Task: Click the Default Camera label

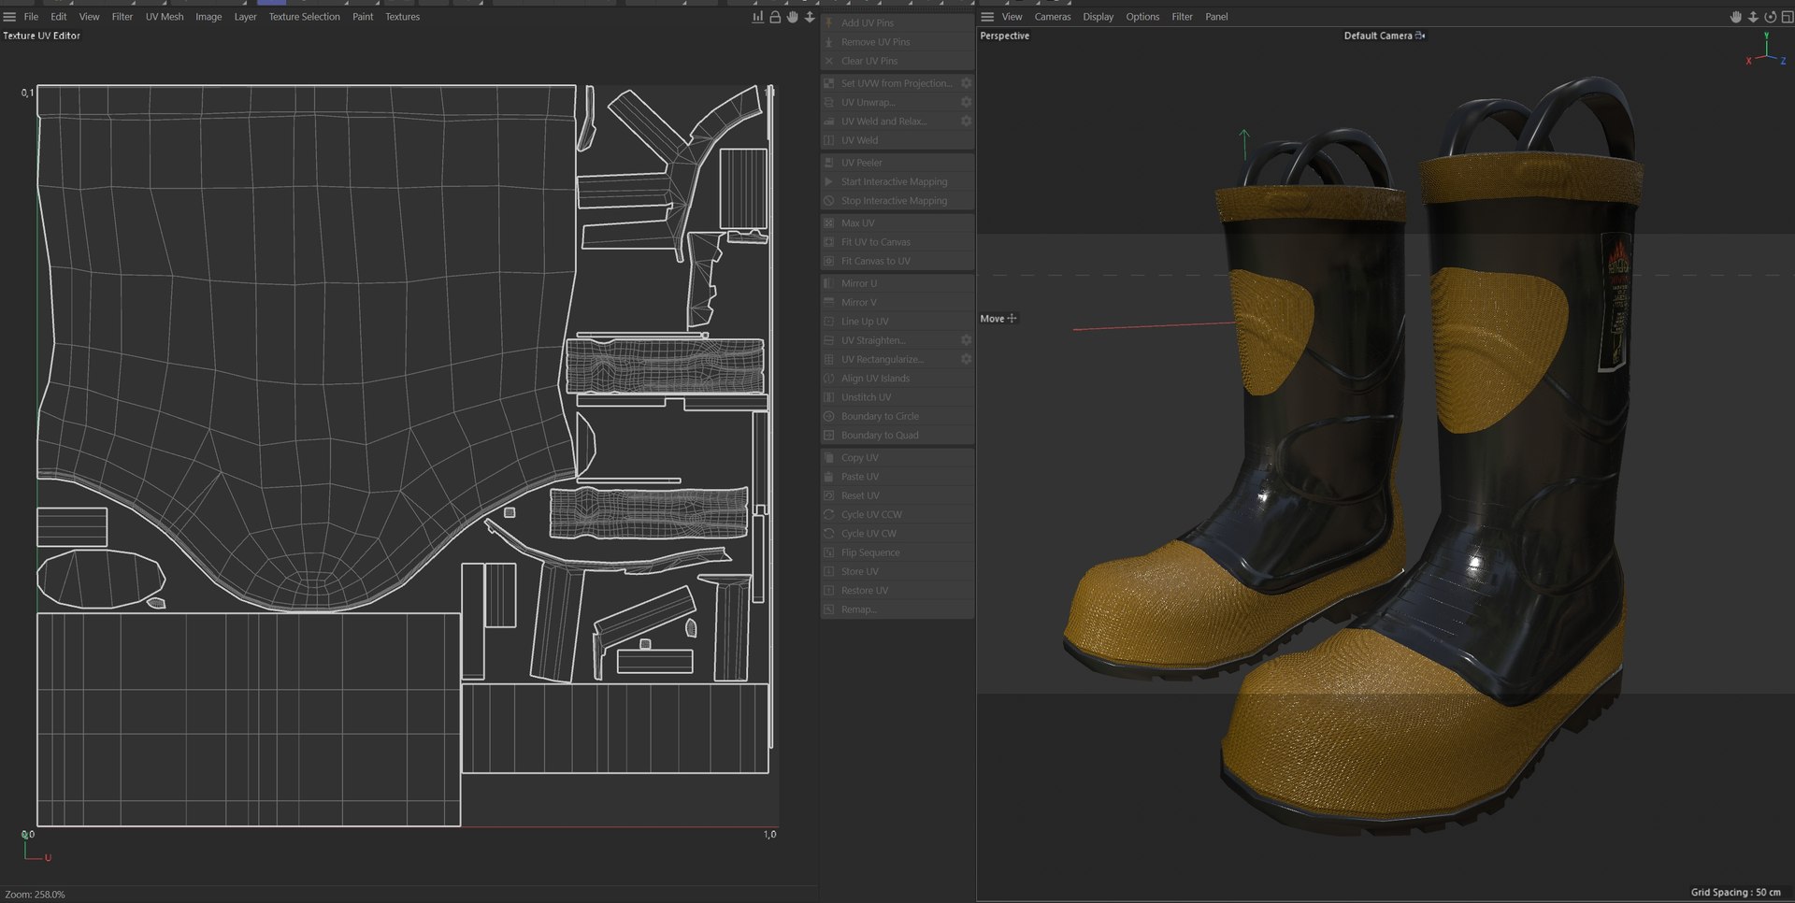Action: [x=1378, y=36]
